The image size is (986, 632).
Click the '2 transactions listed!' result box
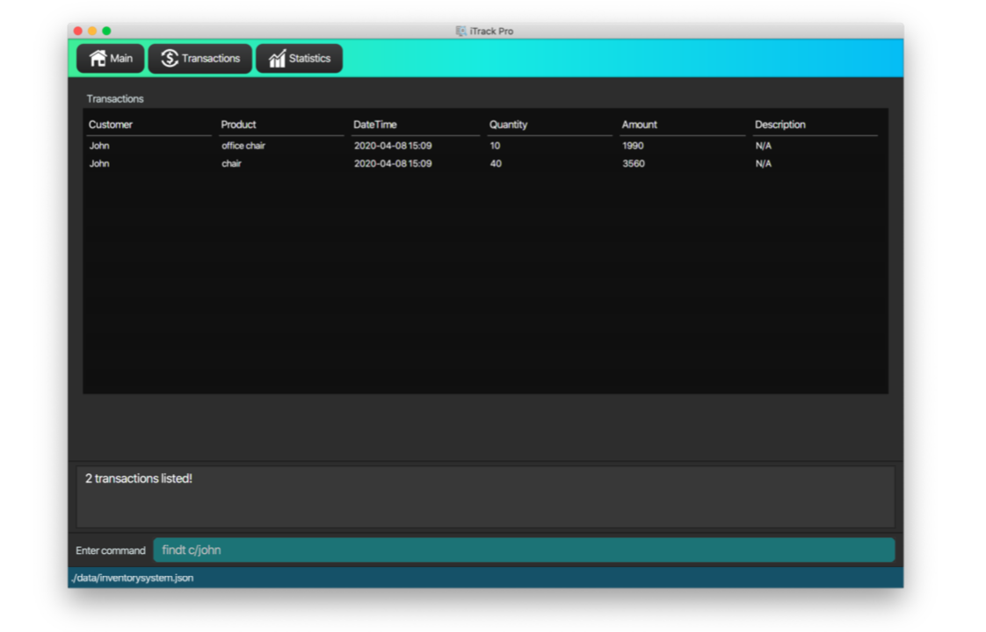point(485,496)
